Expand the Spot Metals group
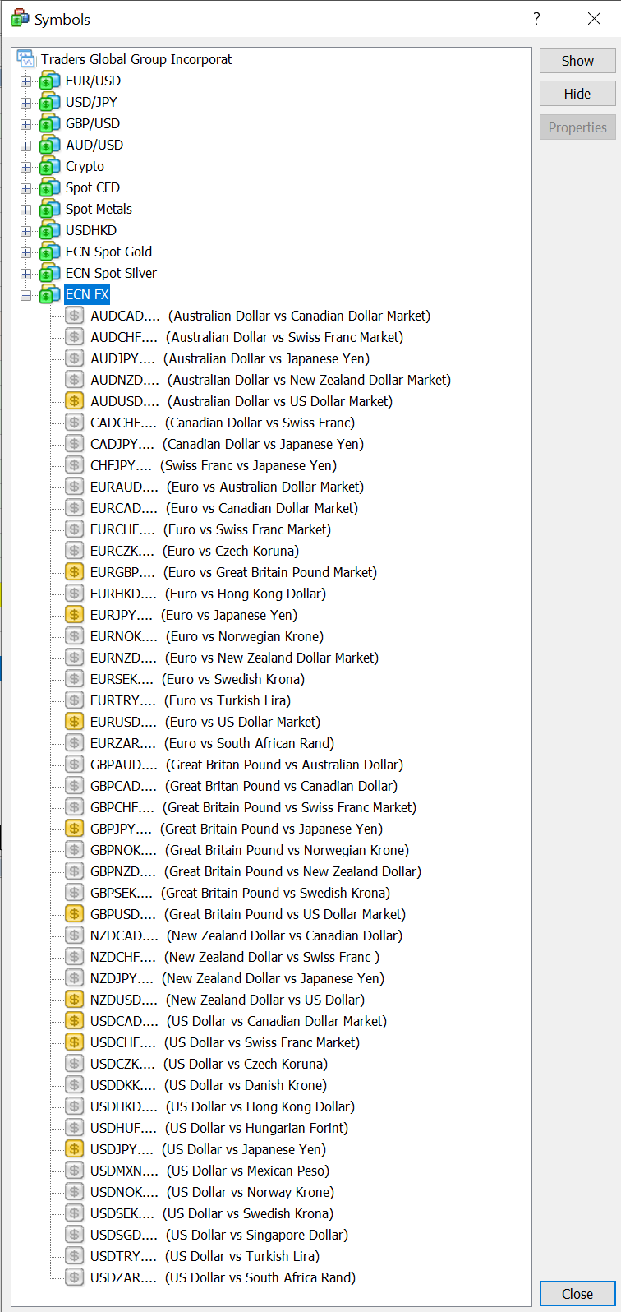Image resolution: width=621 pixels, height=1312 pixels. (25, 210)
